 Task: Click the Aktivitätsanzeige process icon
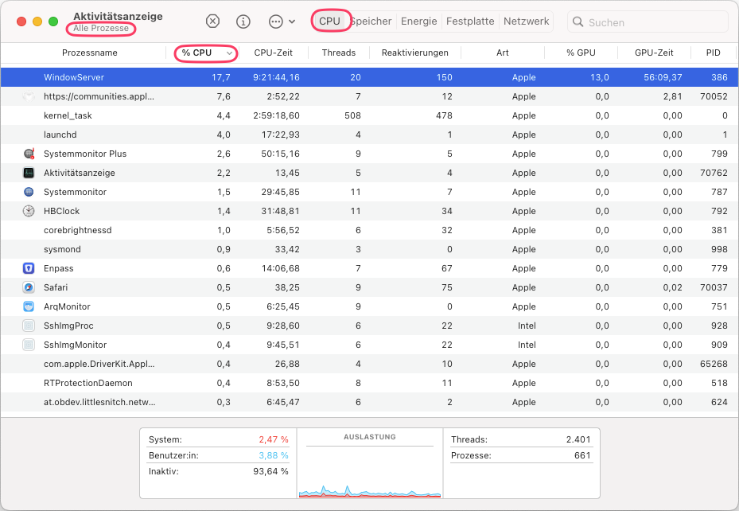29,173
